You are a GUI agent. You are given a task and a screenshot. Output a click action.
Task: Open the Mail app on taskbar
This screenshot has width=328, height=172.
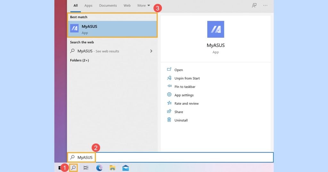click(x=126, y=168)
